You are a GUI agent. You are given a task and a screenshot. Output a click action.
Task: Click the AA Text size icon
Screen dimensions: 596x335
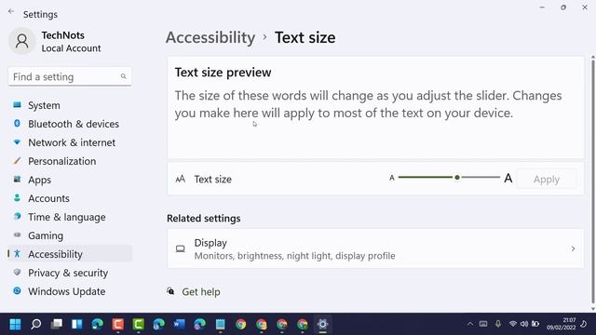[x=180, y=179]
